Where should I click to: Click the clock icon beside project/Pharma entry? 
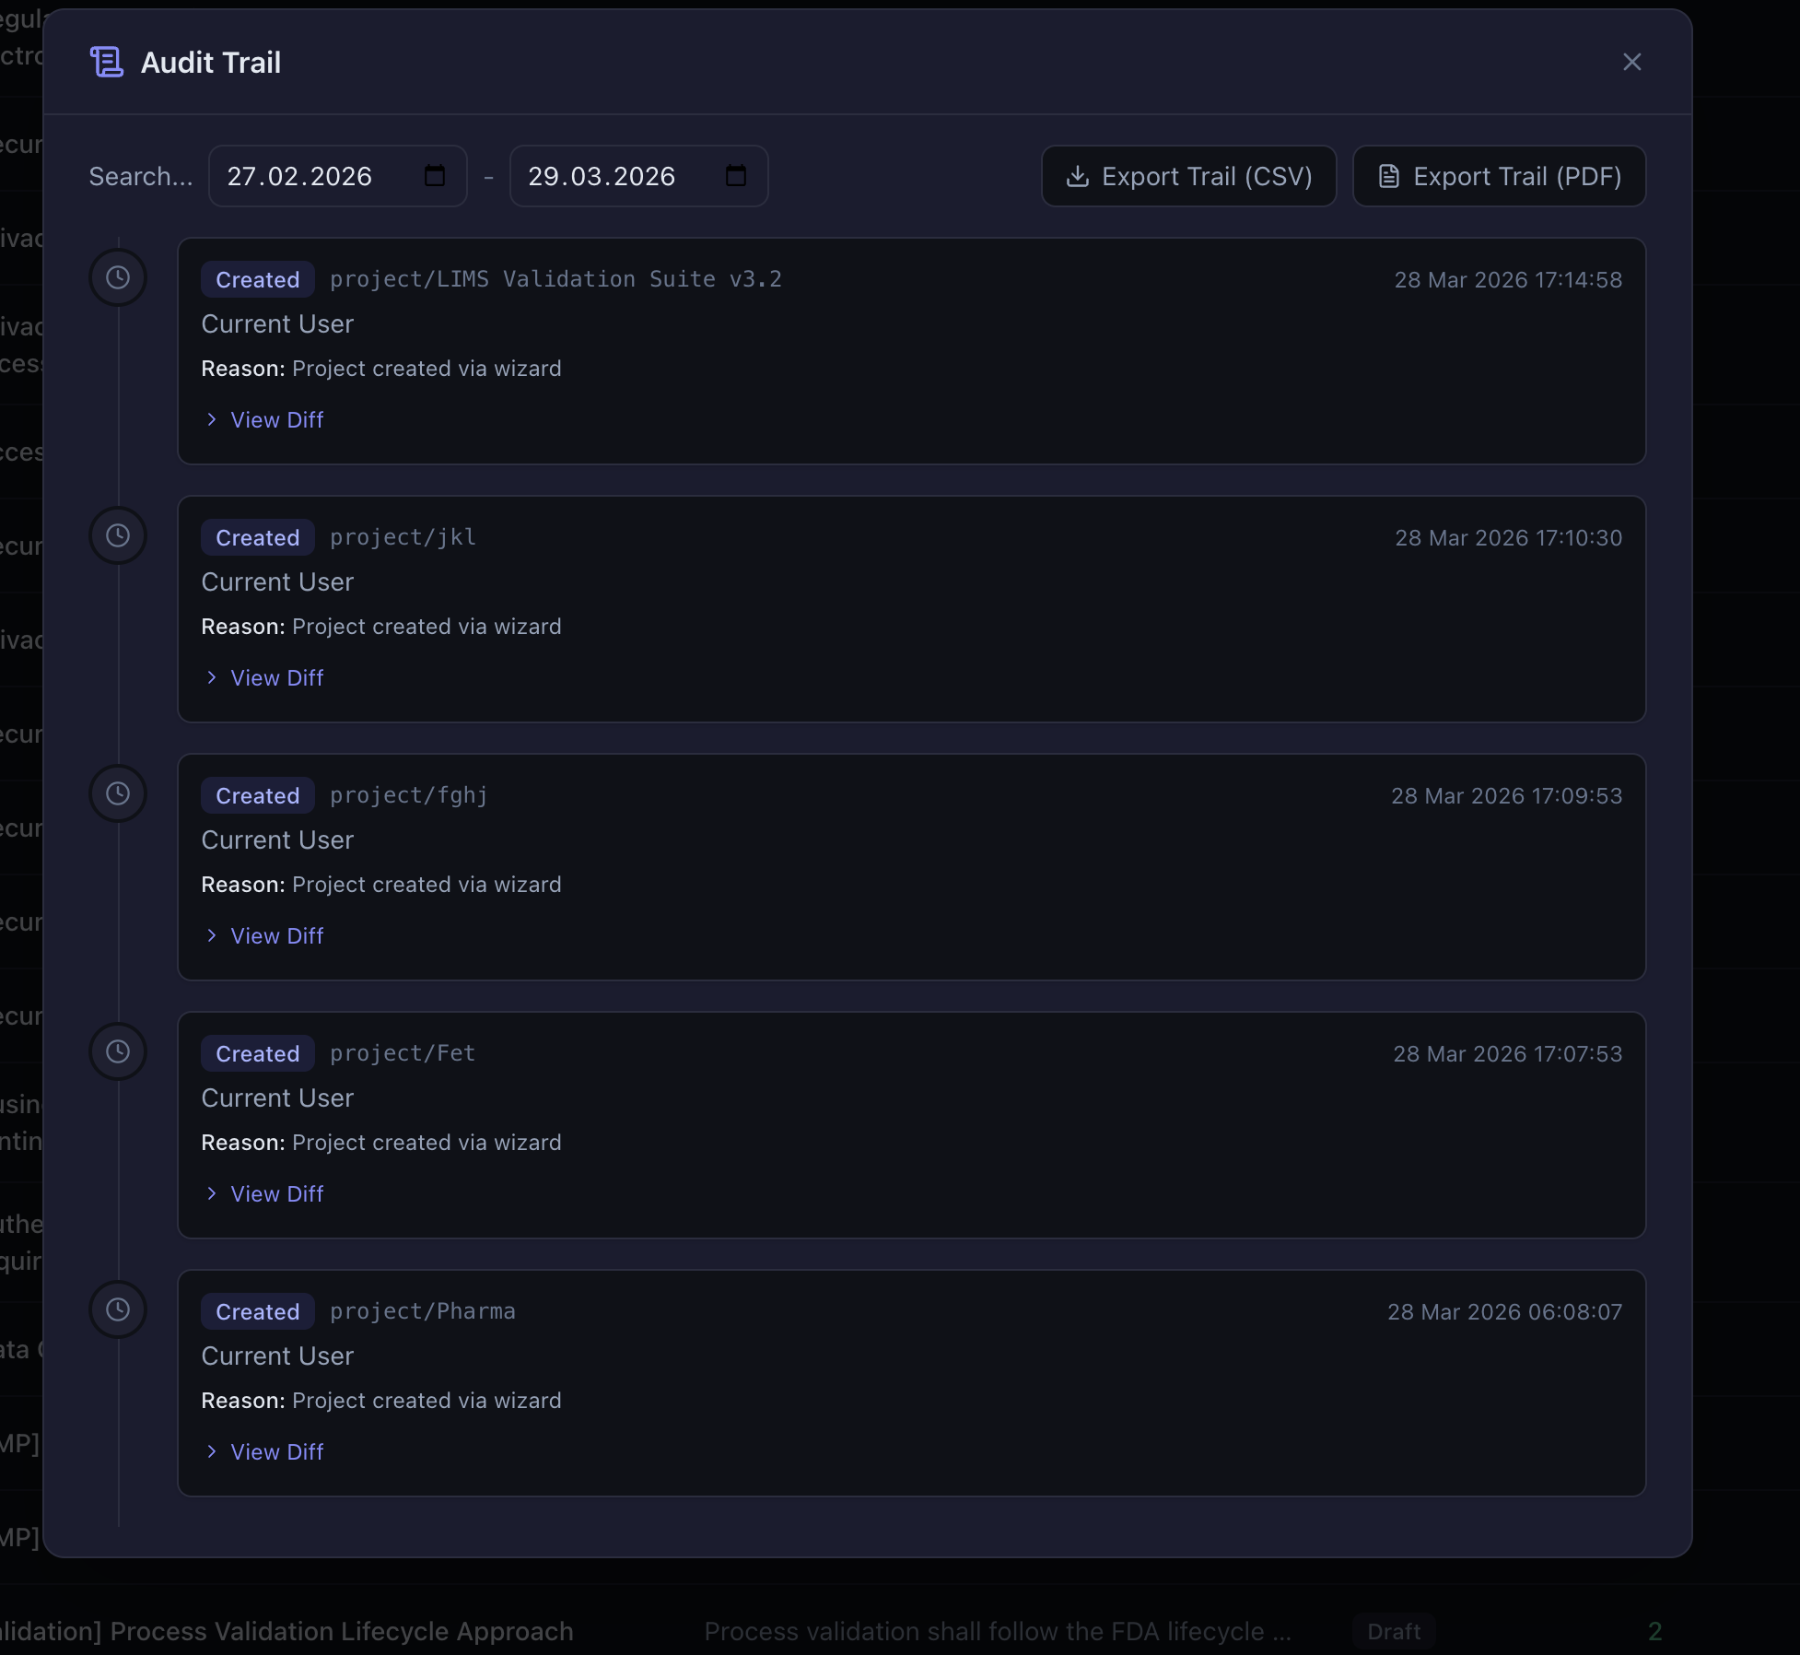click(118, 1309)
